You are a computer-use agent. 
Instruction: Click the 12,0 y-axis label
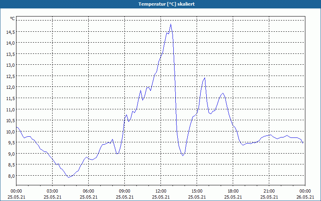click(11, 88)
